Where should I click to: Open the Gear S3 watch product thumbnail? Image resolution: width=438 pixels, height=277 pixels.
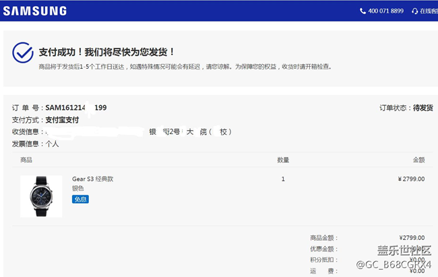click(41, 196)
